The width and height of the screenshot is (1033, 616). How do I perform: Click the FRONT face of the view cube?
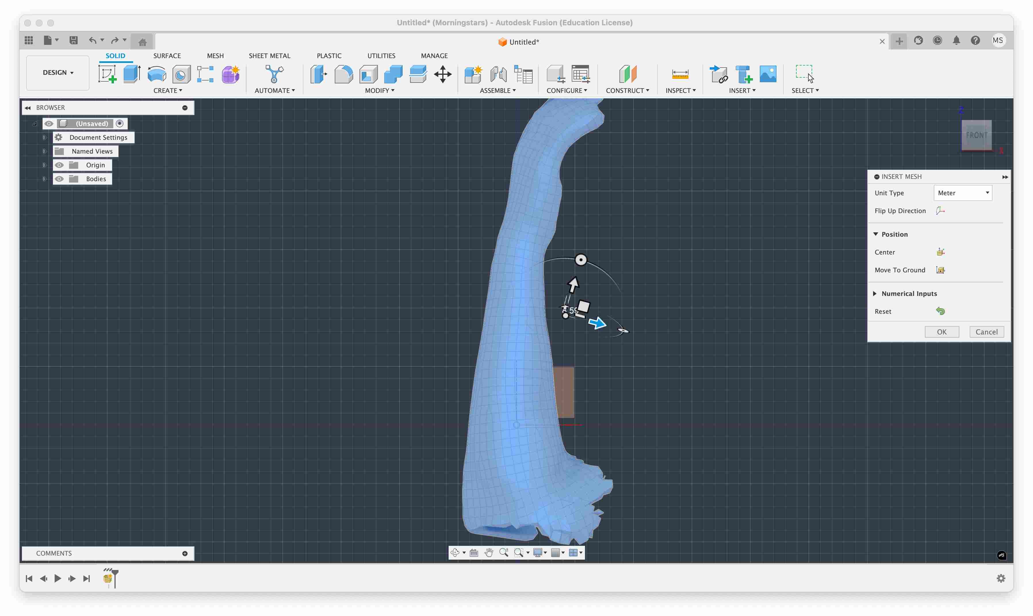[x=976, y=135]
